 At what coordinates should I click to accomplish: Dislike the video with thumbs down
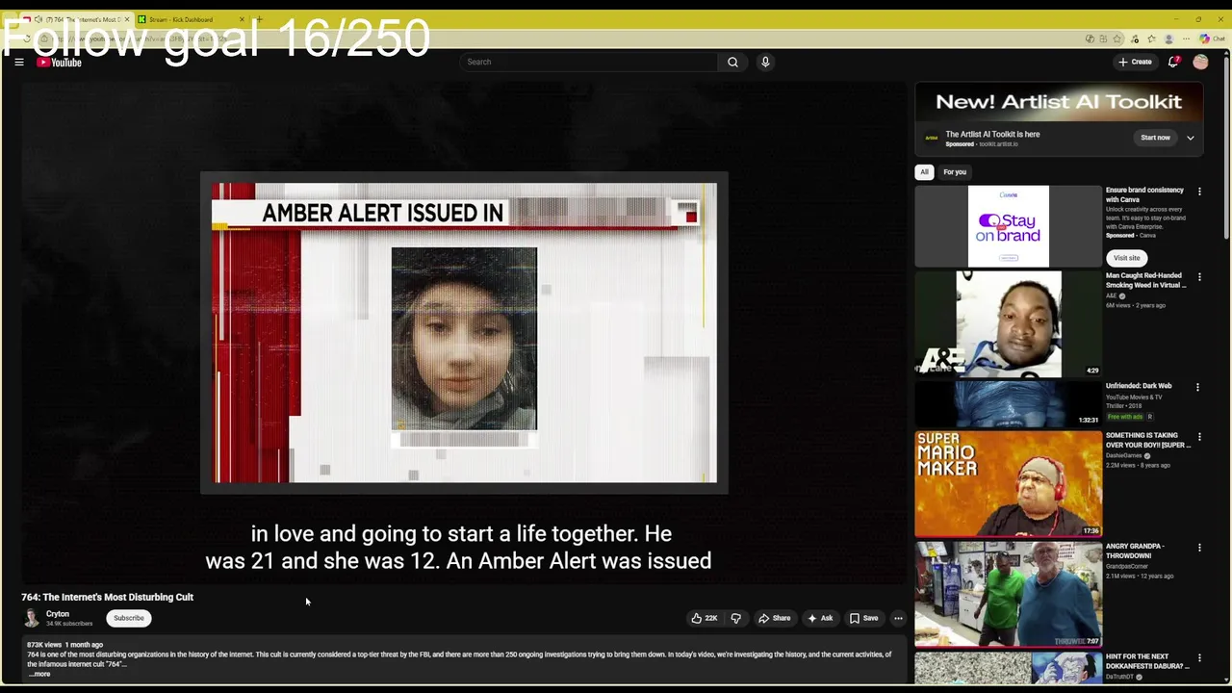(736, 618)
